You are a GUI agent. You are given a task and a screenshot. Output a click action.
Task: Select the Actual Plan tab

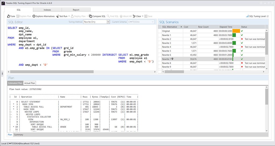pyautogui.click(x=30, y=83)
